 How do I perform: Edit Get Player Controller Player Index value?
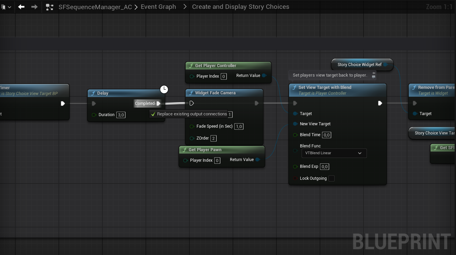pyautogui.click(x=224, y=76)
